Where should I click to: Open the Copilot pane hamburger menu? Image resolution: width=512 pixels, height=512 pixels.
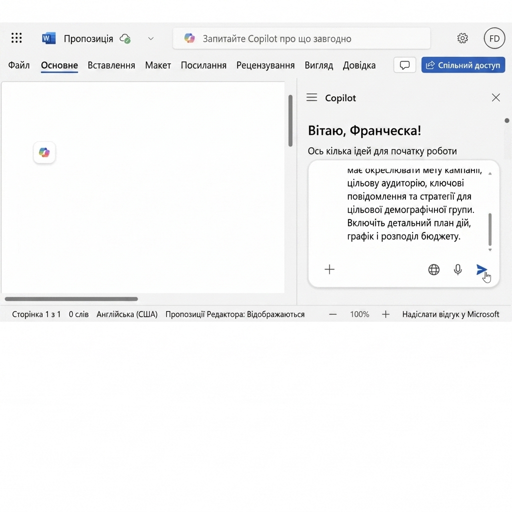point(312,97)
